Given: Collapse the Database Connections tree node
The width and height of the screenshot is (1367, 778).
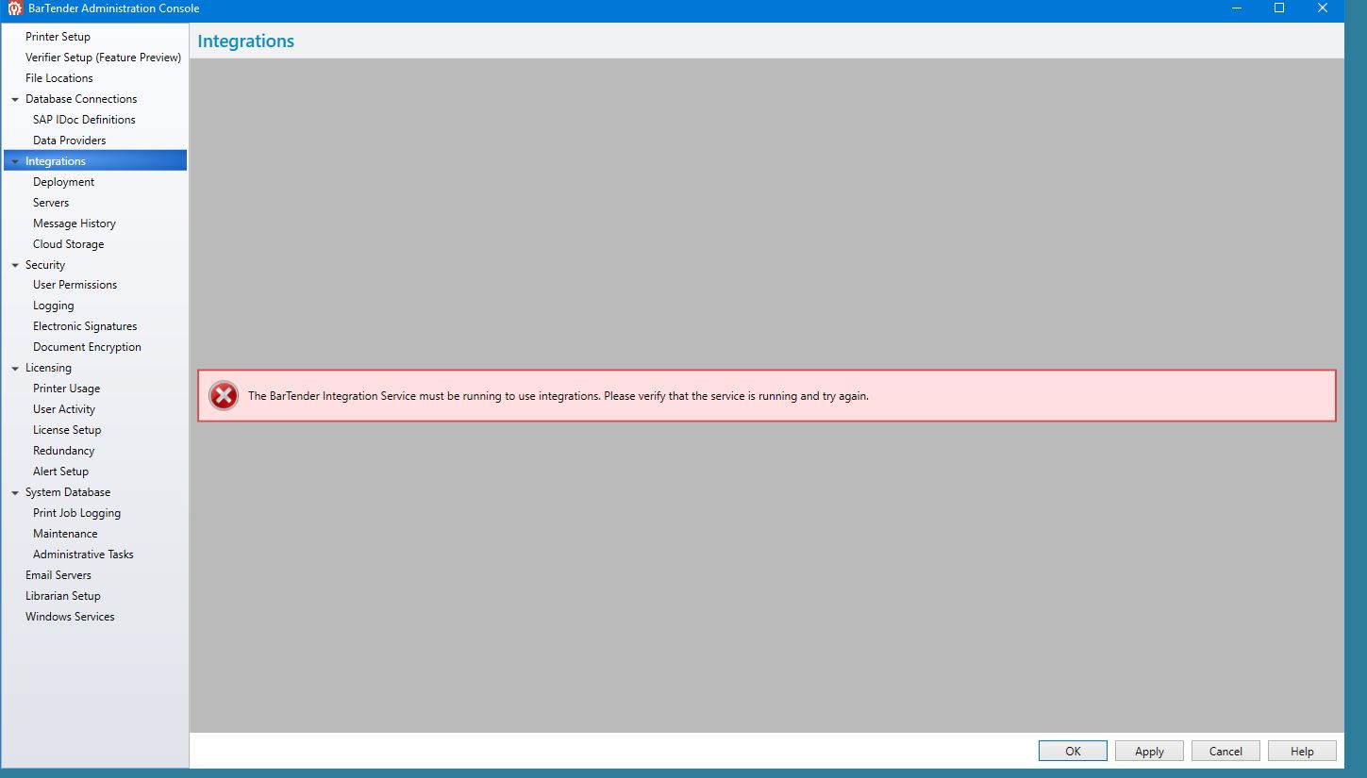Looking at the screenshot, I should (x=15, y=99).
